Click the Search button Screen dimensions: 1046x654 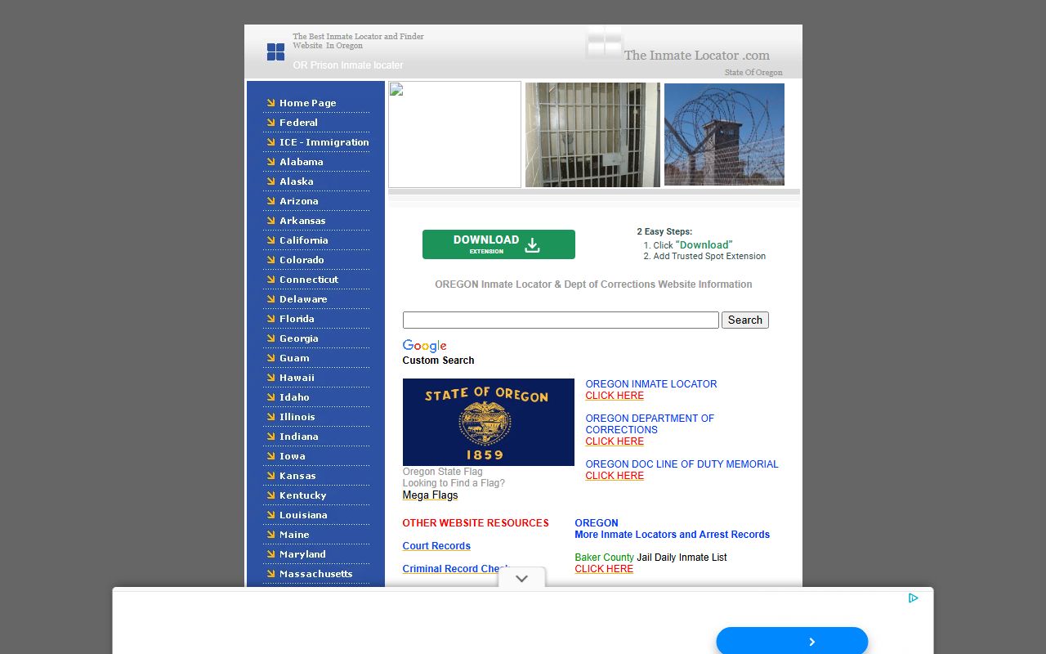click(x=745, y=320)
